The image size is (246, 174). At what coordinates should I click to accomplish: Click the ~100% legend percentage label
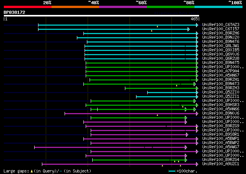pyautogui.click(x=235, y=3)
